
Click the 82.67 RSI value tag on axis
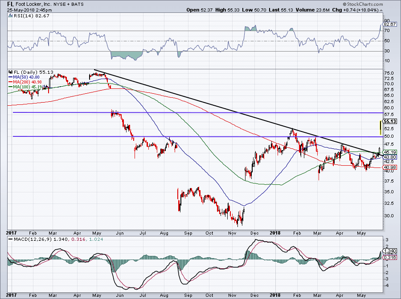tap(390, 24)
